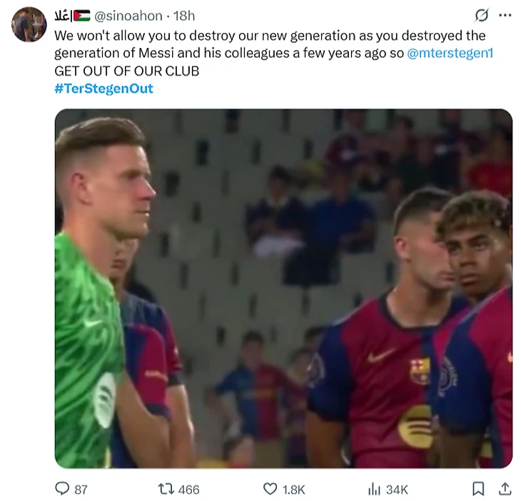521x501 pixels.
Task: Click the display name with flag emoji
Action: click(x=71, y=15)
